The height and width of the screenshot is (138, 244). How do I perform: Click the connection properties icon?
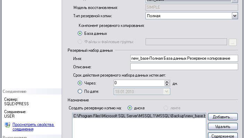click(7, 125)
